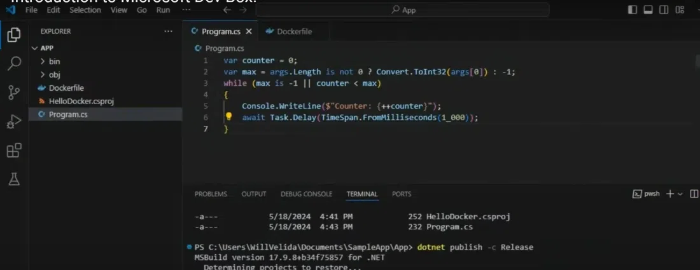The height and width of the screenshot is (270, 700).
Task: Go forward with the right arrow
Action: [243, 10]
